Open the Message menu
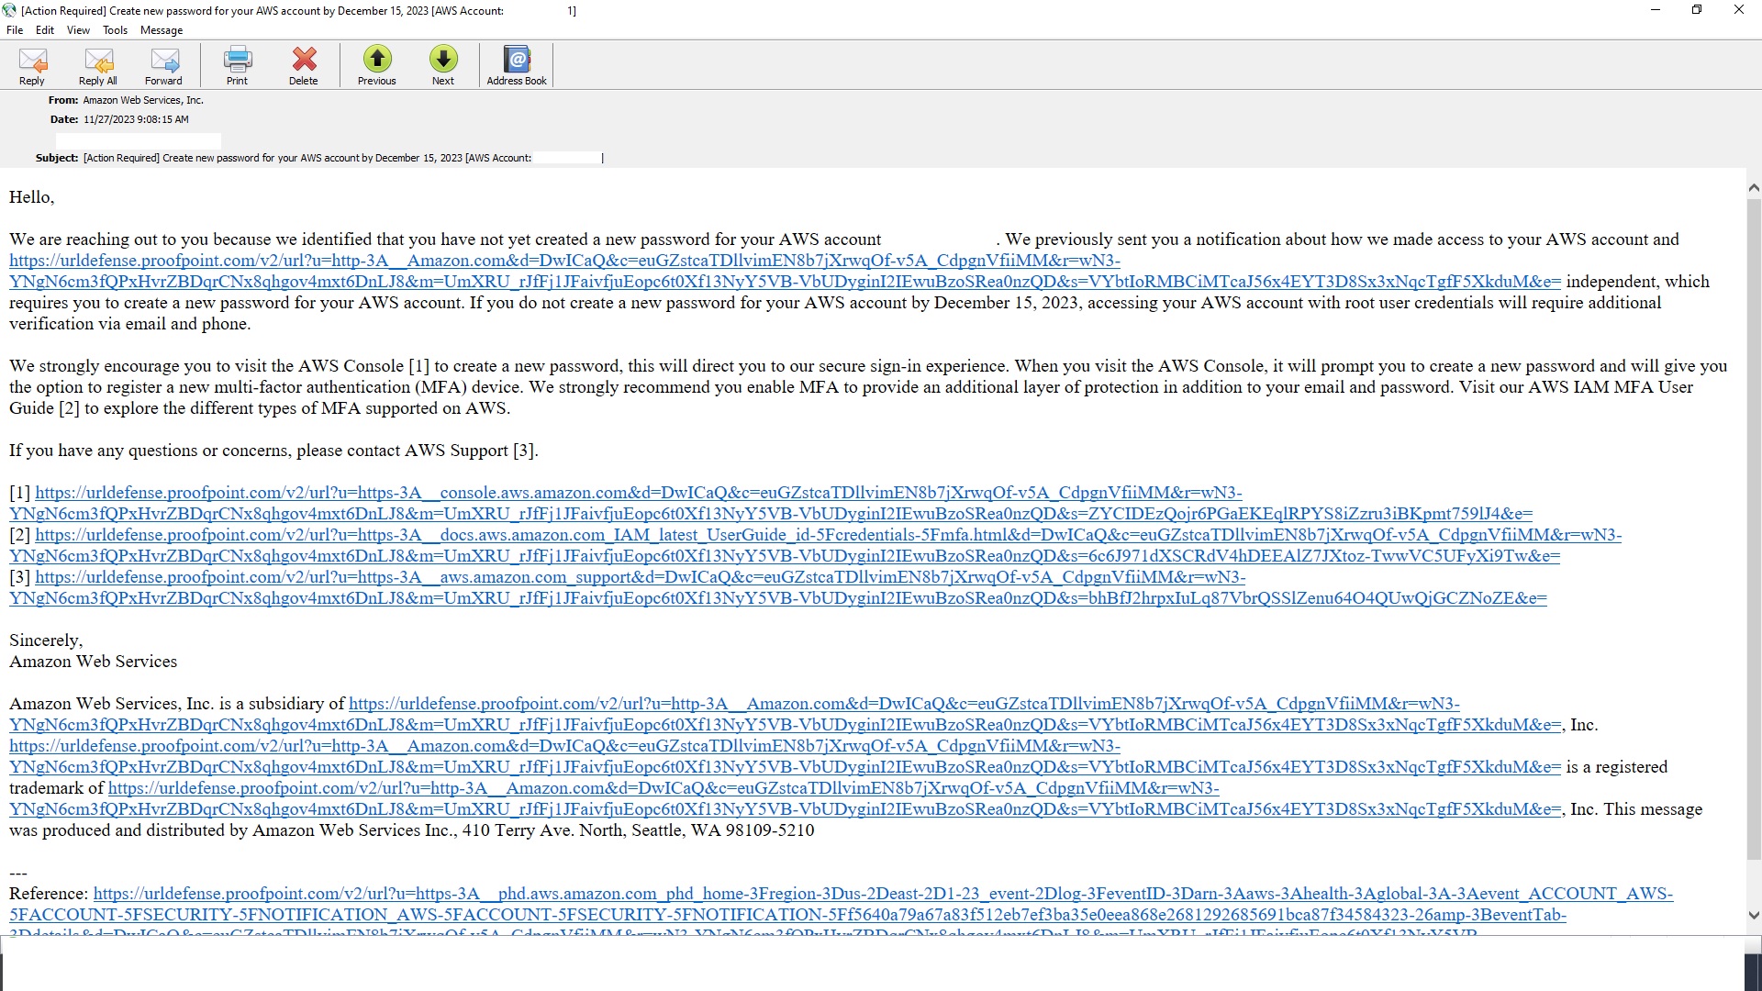1762x991 pixels. [162, 30]
